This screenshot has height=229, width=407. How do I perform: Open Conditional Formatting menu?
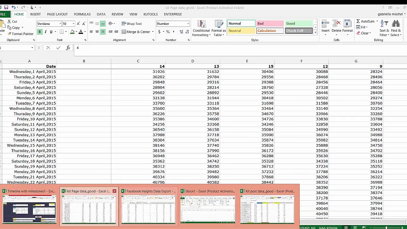pyautogui.click(x=201, y=29)
